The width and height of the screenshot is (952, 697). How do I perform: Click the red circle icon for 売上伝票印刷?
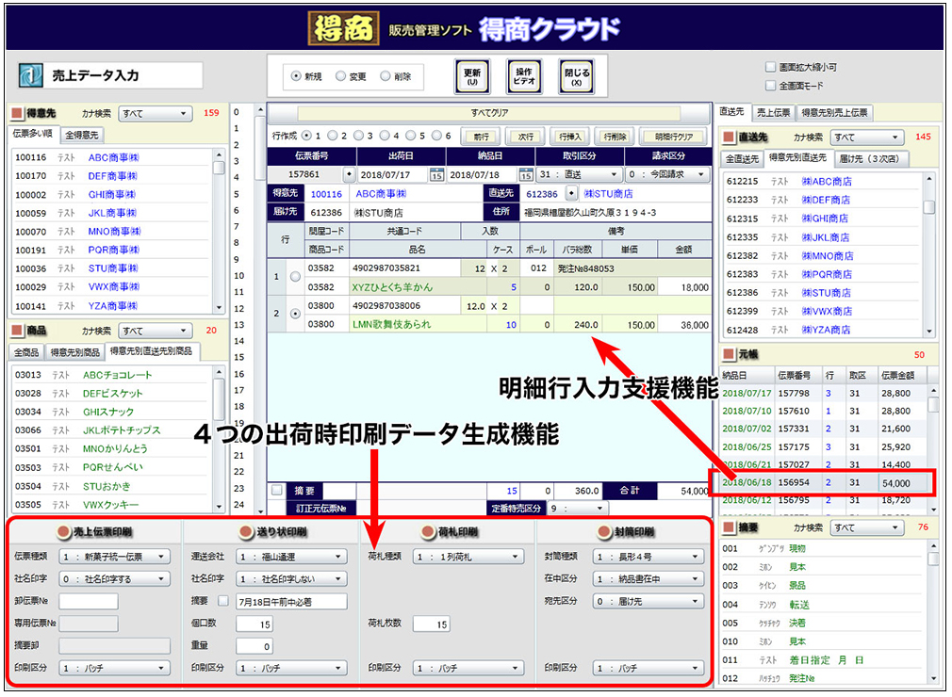(64, 532)
